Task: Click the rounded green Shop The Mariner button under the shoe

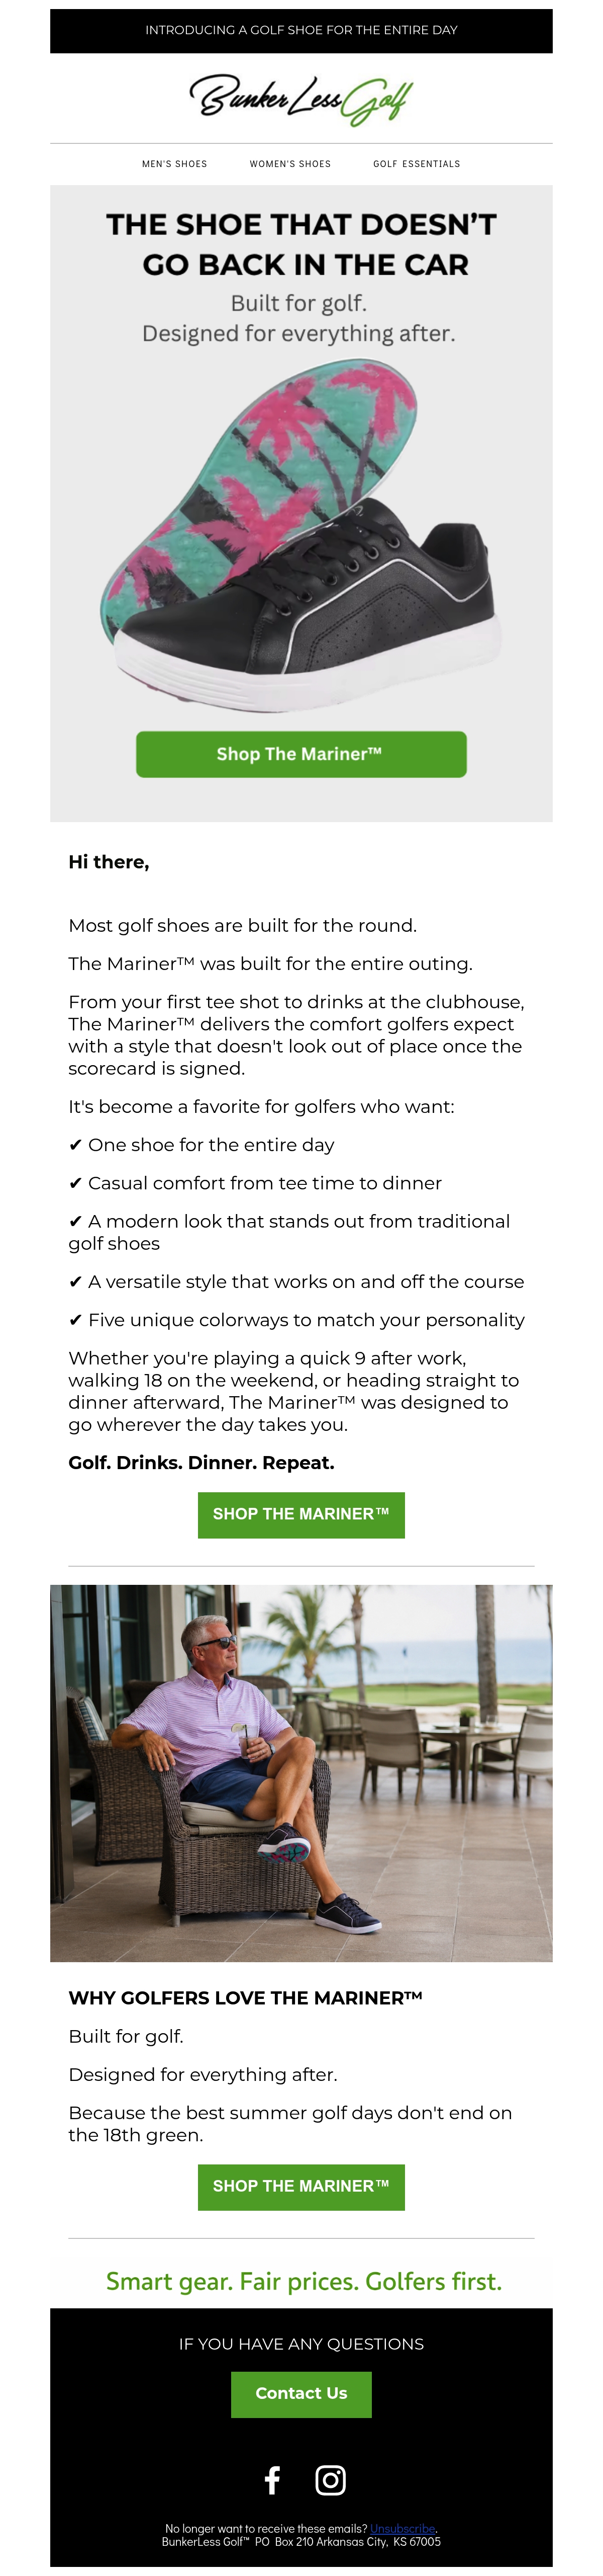Action: coord(300,754)
